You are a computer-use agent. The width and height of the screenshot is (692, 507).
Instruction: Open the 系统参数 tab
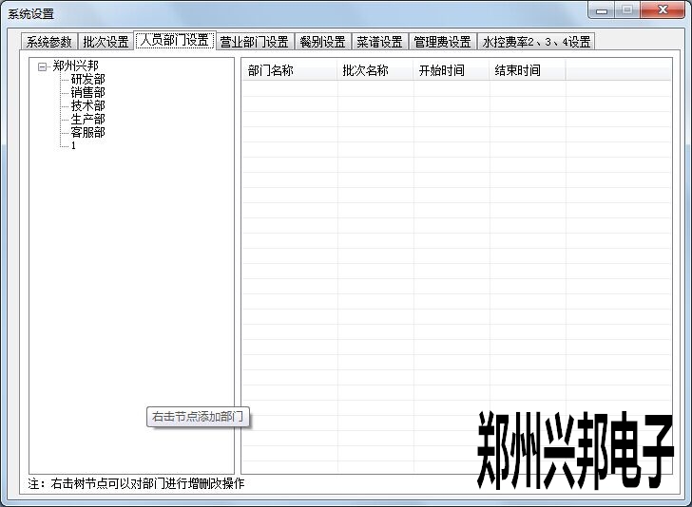[x=49, y=42]
